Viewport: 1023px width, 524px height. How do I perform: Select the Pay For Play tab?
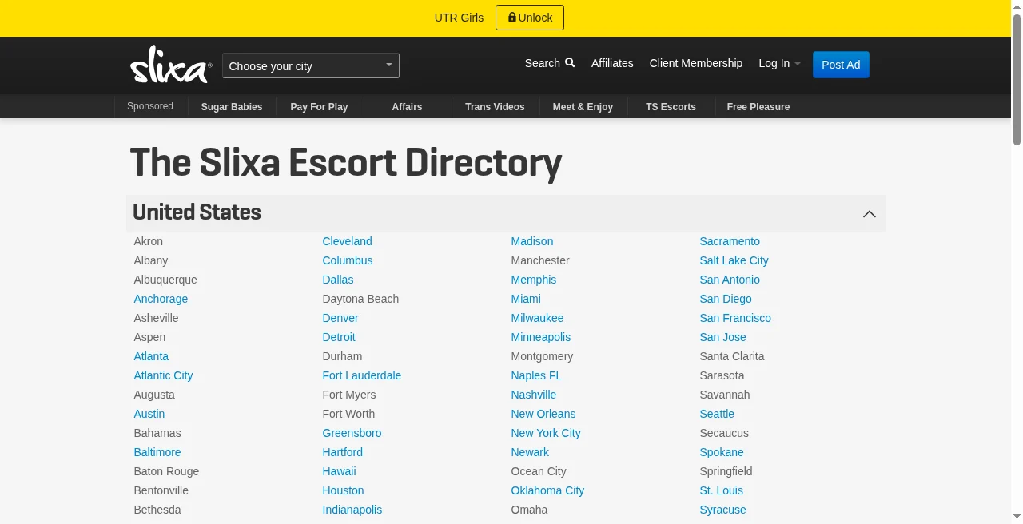point(319,106)
